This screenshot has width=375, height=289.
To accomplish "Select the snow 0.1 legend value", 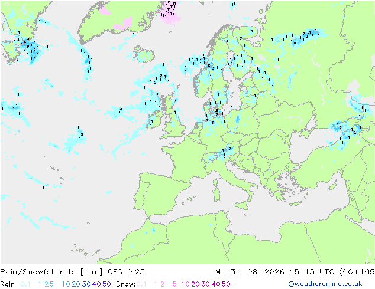I will [x=141, y=284].
